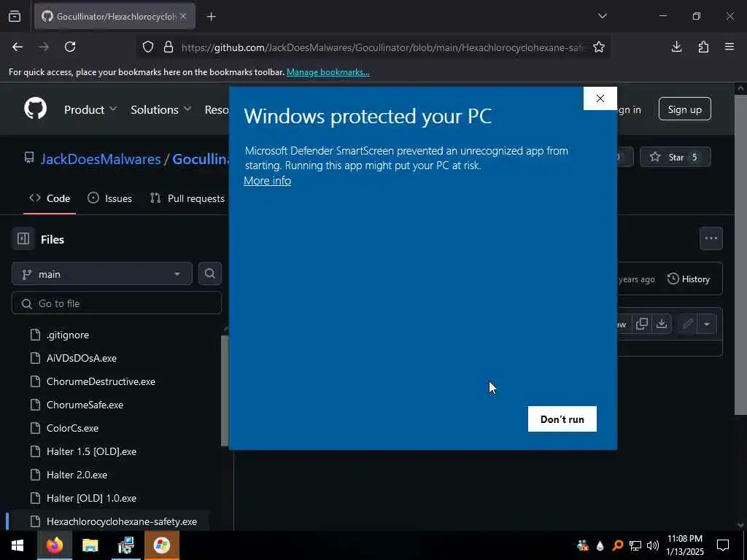Screen dimensions: 747x560
Task: Star the repository
Action: click(x=676, y=157)
